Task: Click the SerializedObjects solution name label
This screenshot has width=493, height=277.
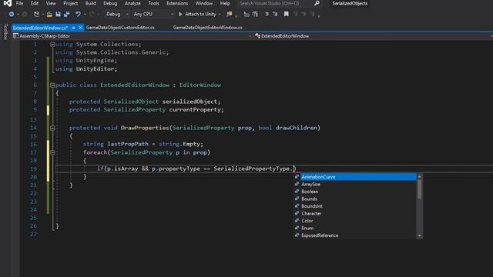Action: coord(350,3)
